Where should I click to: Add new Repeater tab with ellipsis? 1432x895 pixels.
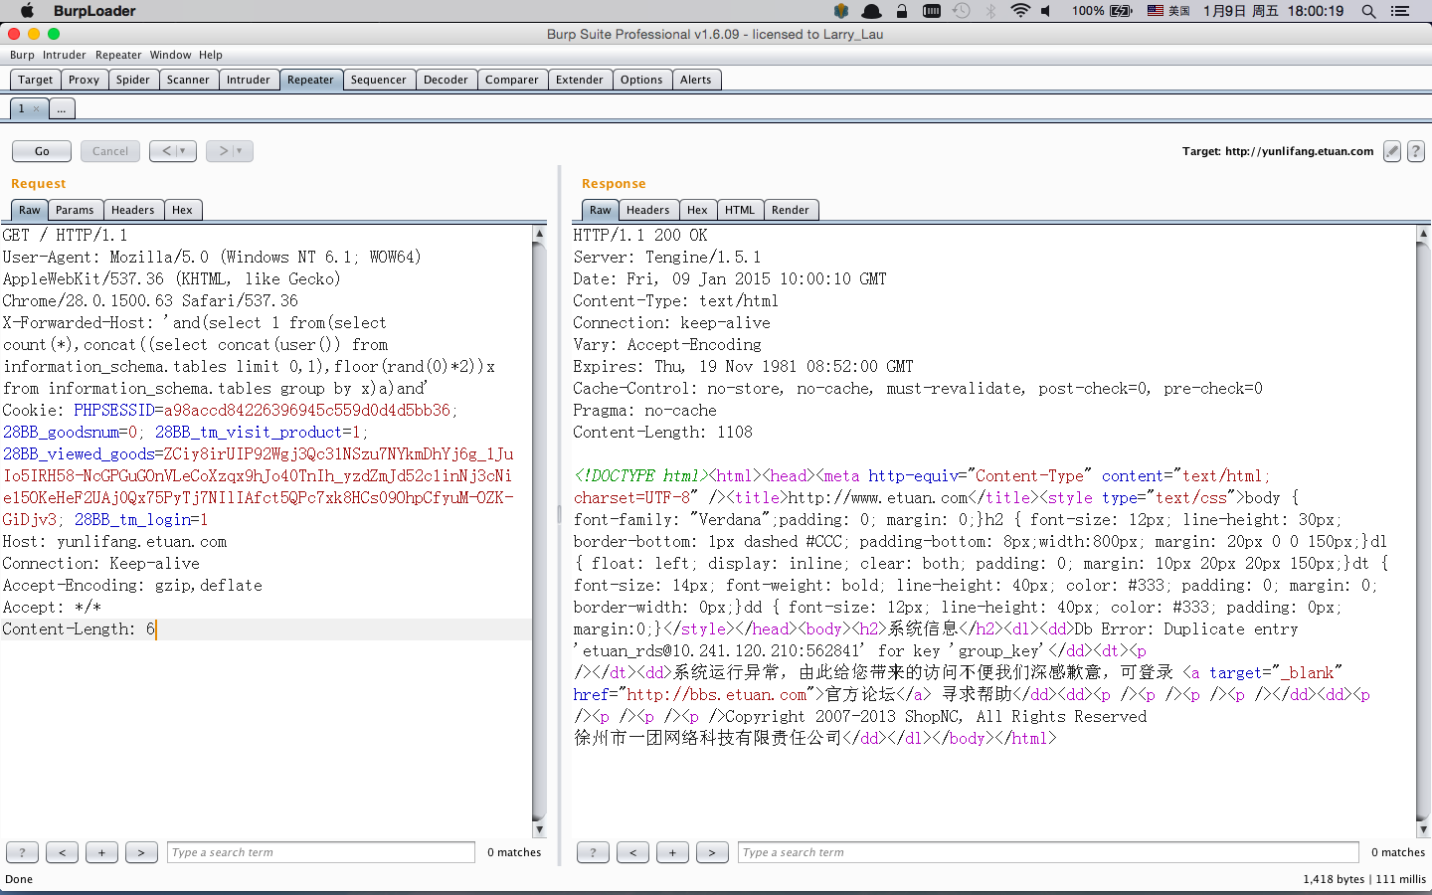point(62,109)
